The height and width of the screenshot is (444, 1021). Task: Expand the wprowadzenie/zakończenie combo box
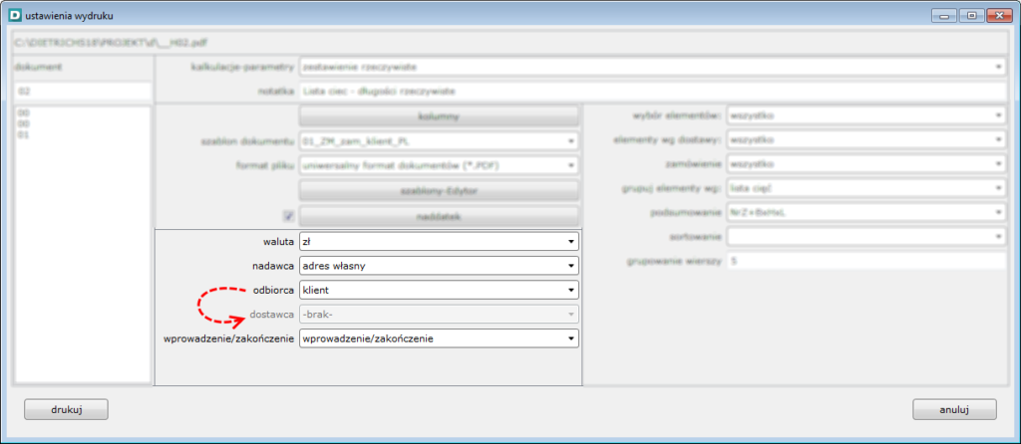click(439, 338)
